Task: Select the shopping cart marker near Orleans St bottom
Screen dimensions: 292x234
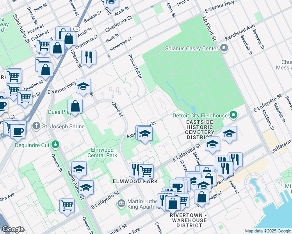Action: (x=67, y=206)
